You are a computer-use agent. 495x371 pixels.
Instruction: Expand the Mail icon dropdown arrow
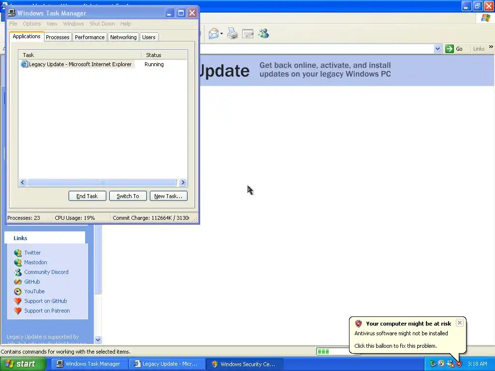pos(221,33)
